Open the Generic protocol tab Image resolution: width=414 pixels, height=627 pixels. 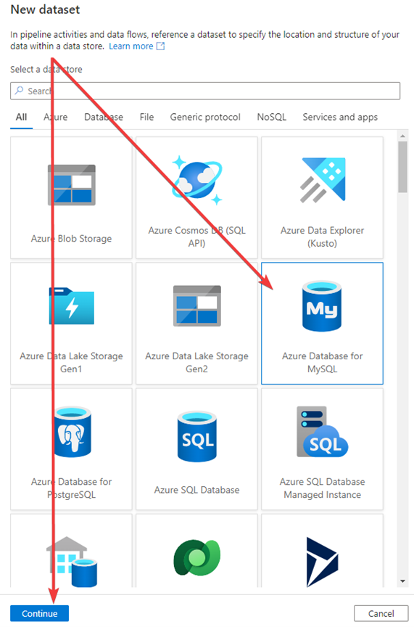tap(205, 117)
